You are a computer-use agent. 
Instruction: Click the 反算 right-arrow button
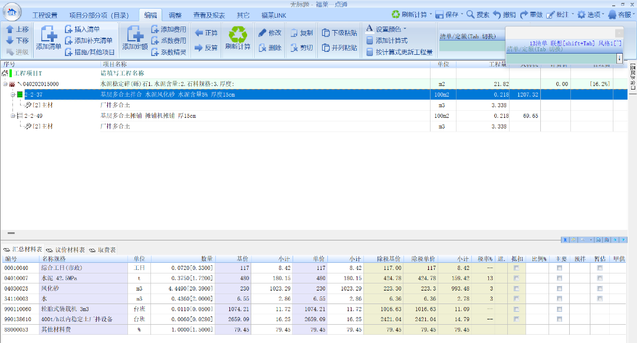(206, 48)
